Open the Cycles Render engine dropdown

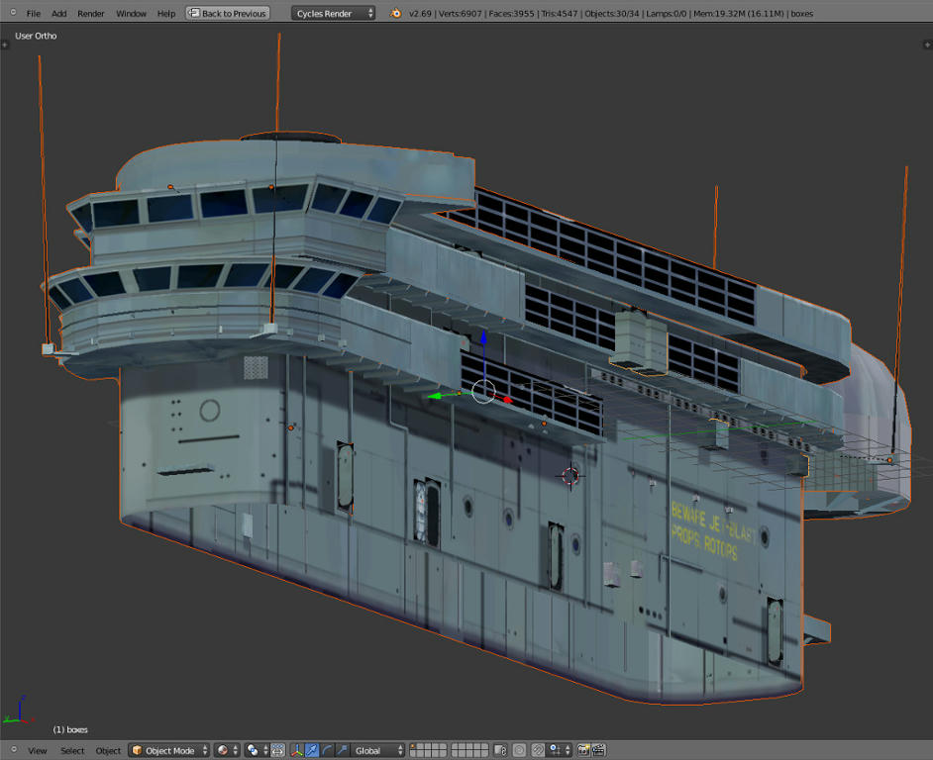pos(334,14)
